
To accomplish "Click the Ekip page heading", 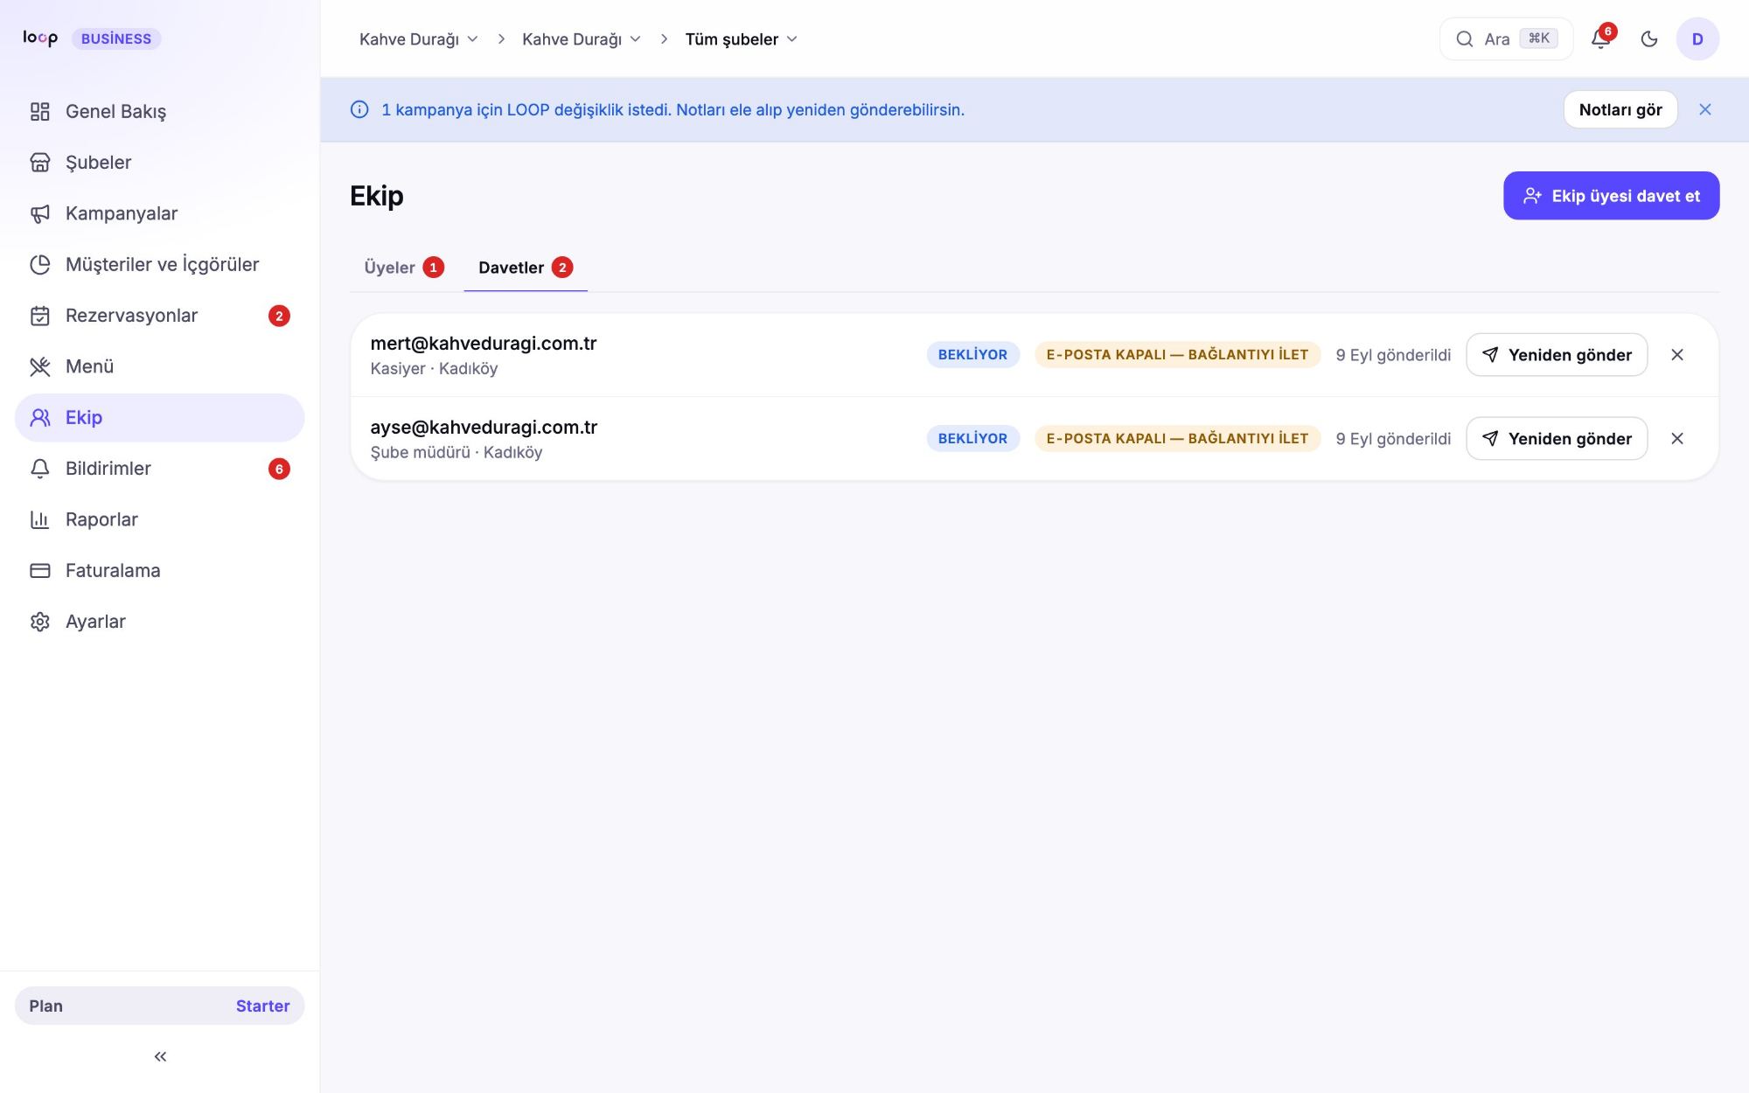I will click(x=377, y=196).
